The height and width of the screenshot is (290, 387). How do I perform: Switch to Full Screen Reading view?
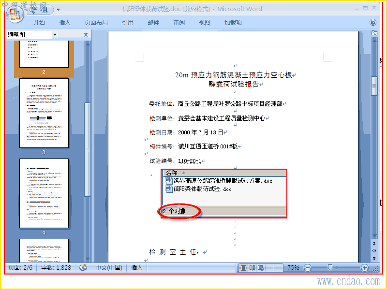click(x=252, y=268)
